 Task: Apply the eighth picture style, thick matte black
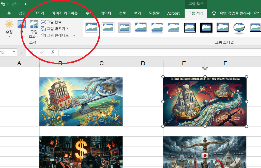(206, 27)
